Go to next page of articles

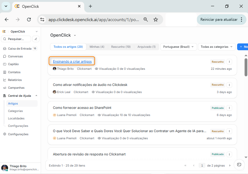tap(230, 166)
